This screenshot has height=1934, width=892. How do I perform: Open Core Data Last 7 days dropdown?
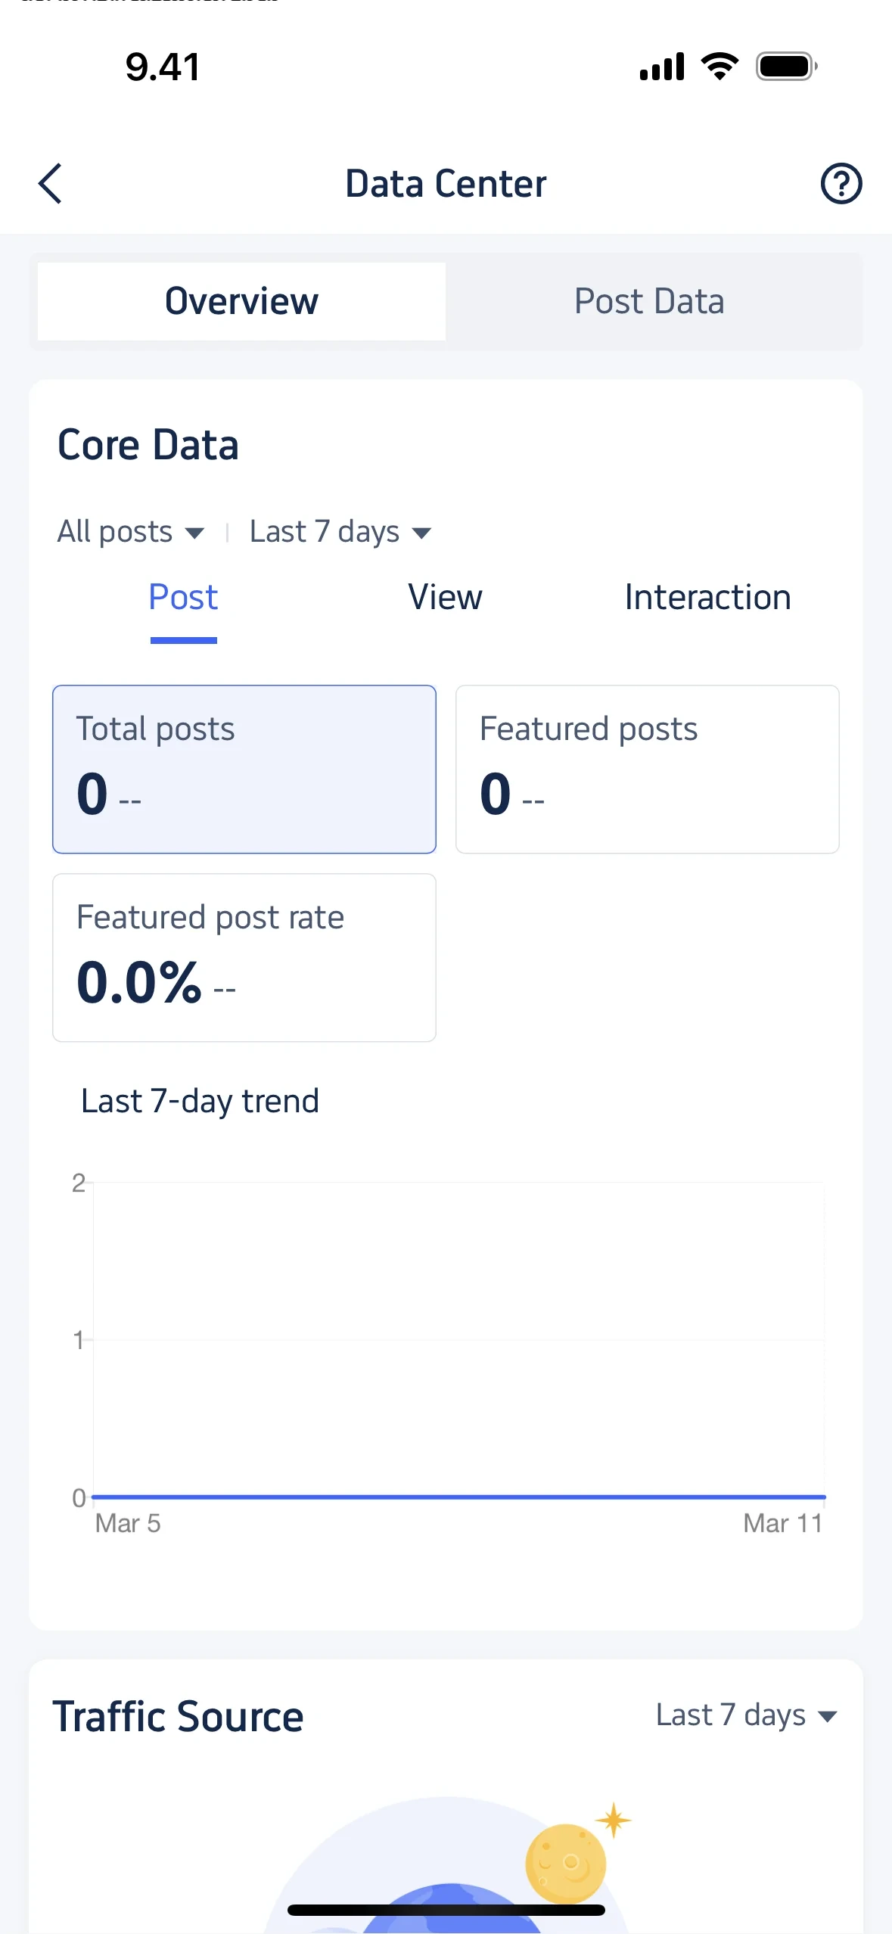pyautogui.click(x=340, y=532)
